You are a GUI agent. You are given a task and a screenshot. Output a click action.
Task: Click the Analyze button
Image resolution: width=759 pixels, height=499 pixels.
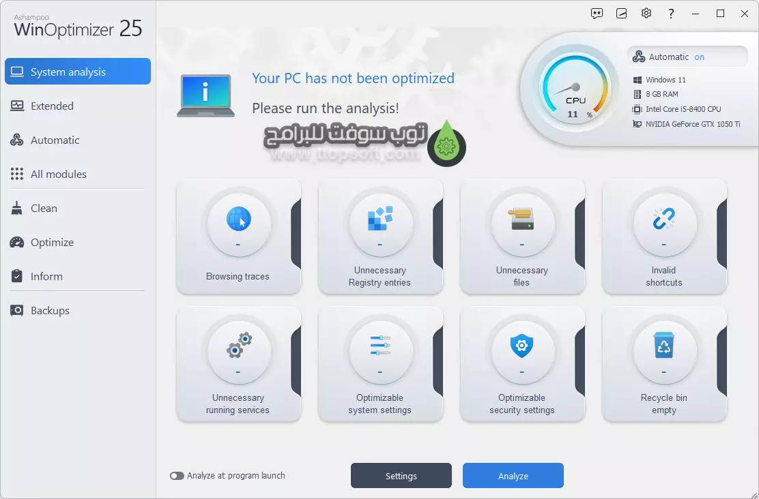click(x=513, y=476)
